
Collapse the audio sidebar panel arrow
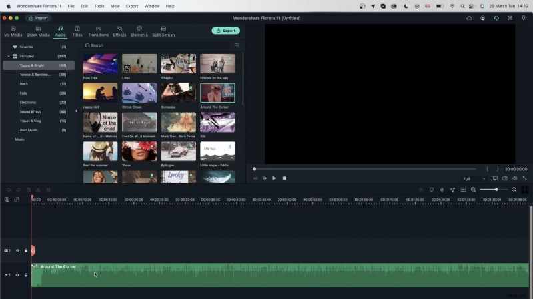pyautogui.click(x=76, y=111)
